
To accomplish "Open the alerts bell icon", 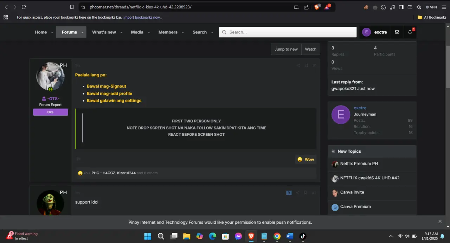I will point(410,32).
